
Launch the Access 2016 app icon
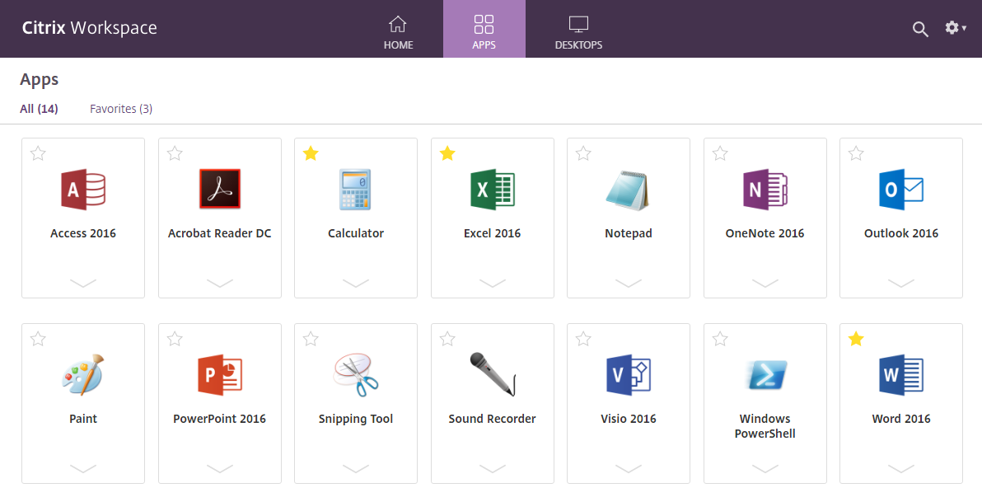tap(82, 190)
